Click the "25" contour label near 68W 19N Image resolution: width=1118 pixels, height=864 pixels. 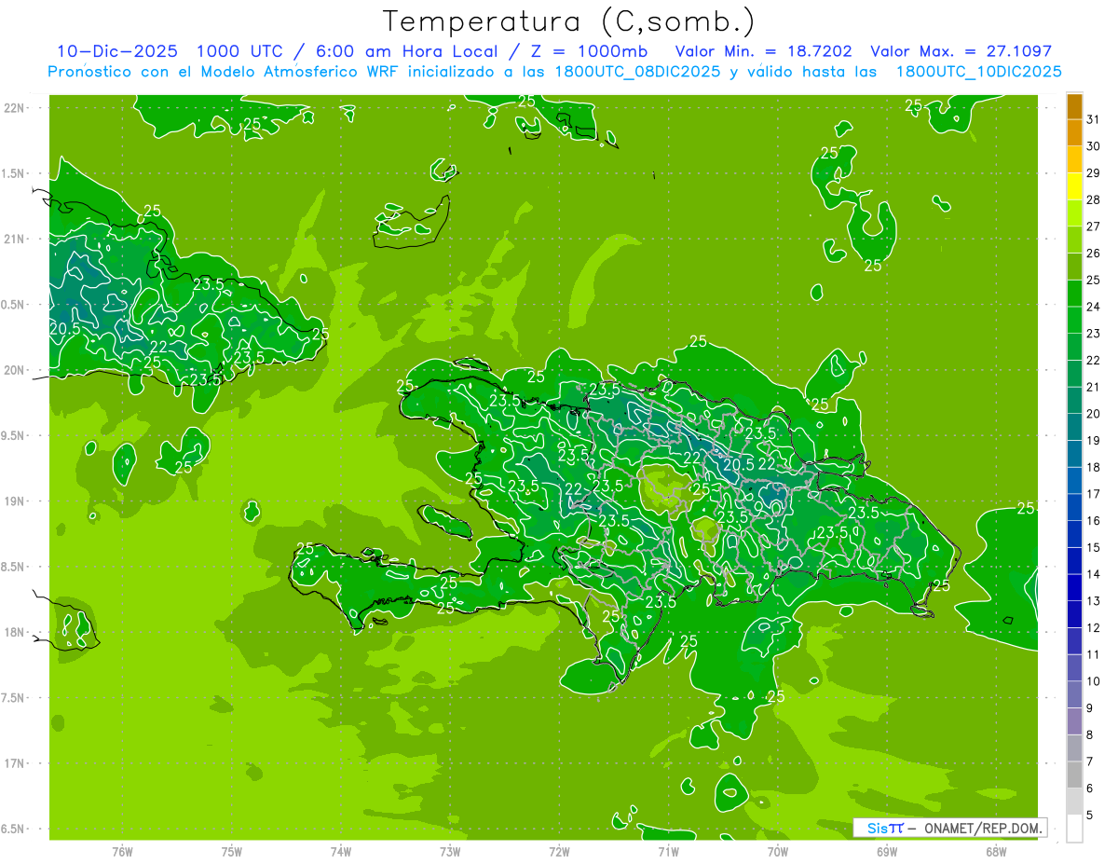pos(1026,508)
